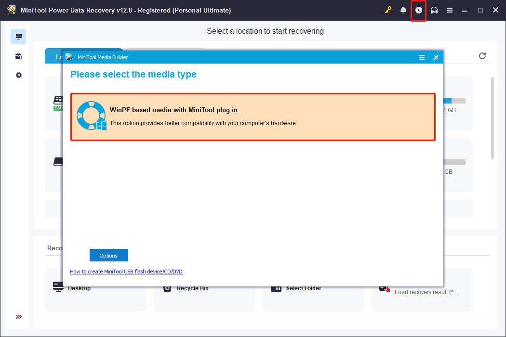Open the USB flash device/CD/DVD guide link
This screenshot has height=337, width=506.
tap(126, 272)
